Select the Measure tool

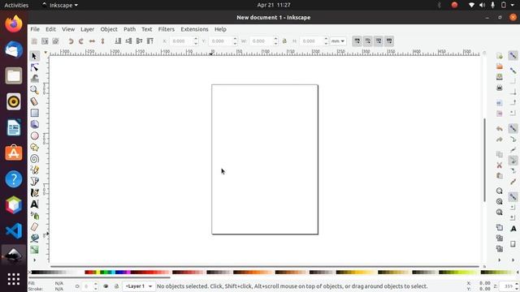coord(34,101)
